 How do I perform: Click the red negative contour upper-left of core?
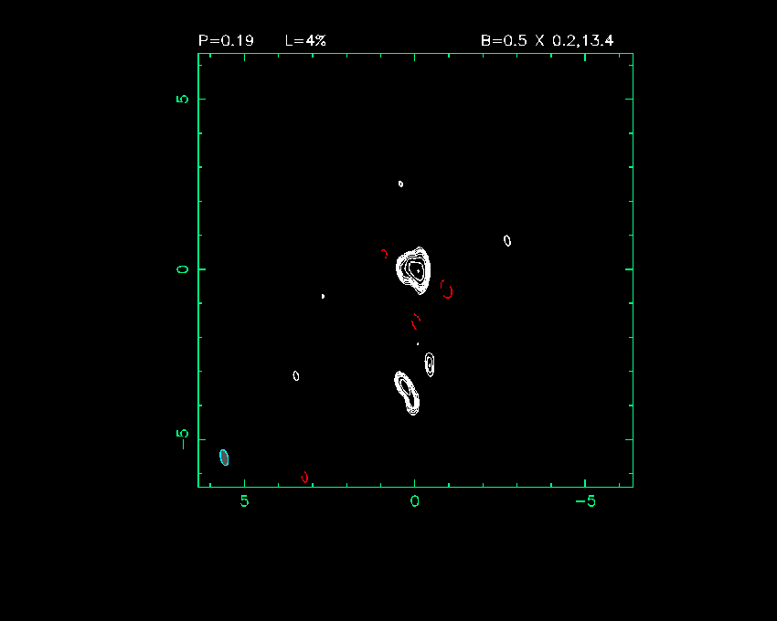pyautogui.click(x=385, y=254)
